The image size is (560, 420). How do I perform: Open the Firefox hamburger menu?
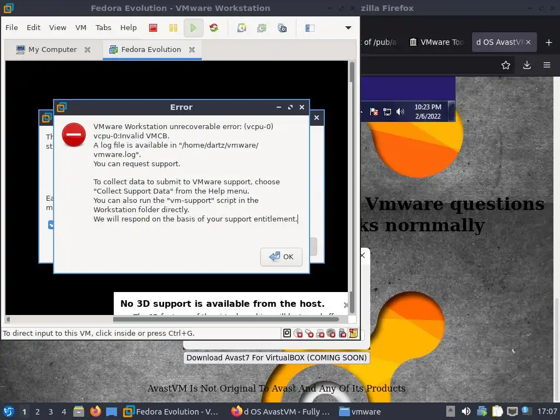tap(547, 65)
